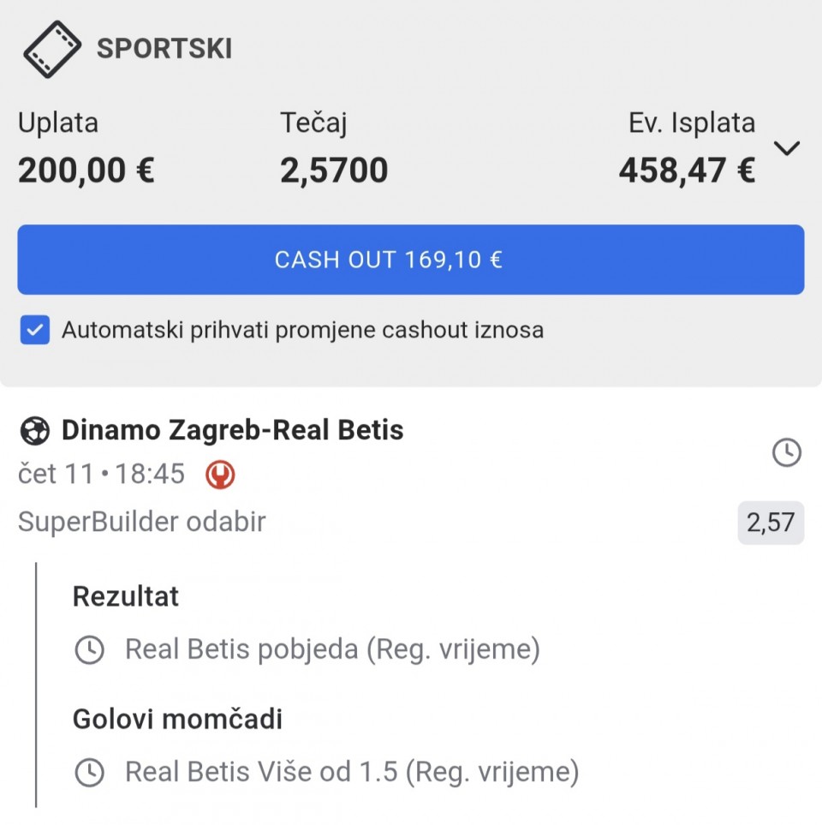Click the pending clock icon right of match title
This screenshot has width=822, height=825.
click(786, 452)
